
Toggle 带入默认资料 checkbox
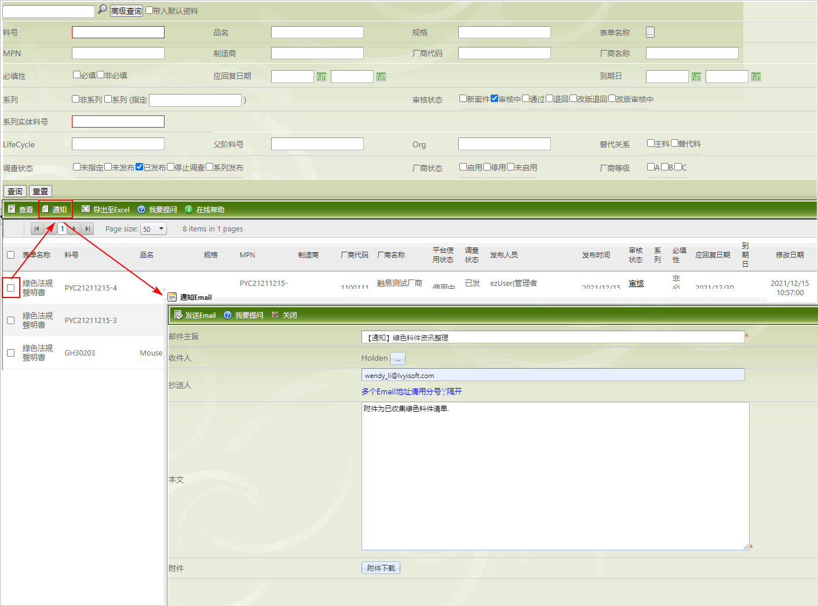149,10
